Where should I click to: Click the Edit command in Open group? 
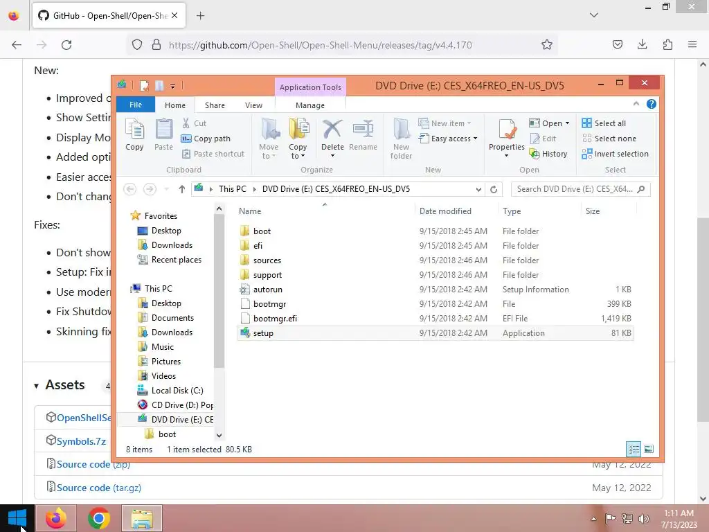pos(543,139)
